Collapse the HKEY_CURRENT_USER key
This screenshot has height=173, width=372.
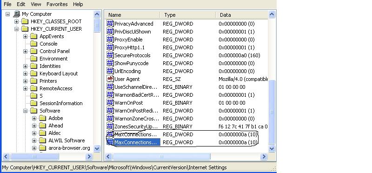16,29
